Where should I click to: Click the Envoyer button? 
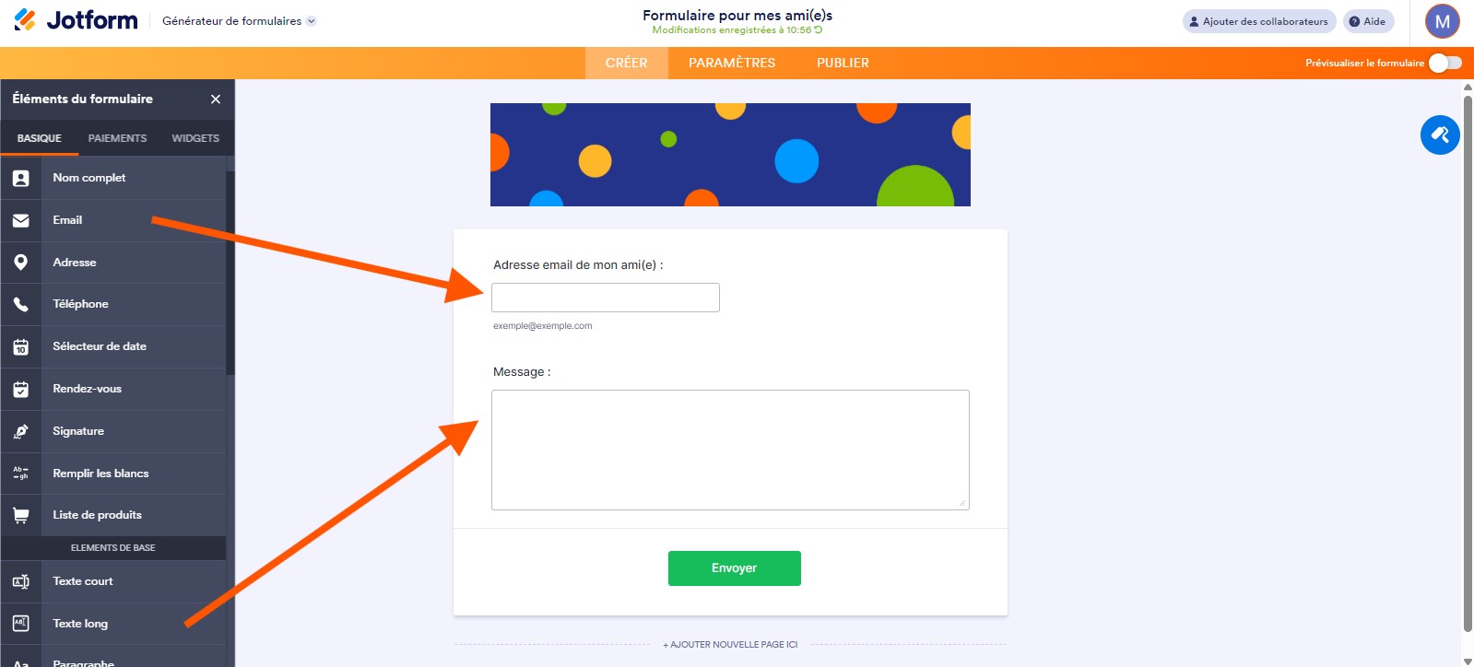pos(734,568)
